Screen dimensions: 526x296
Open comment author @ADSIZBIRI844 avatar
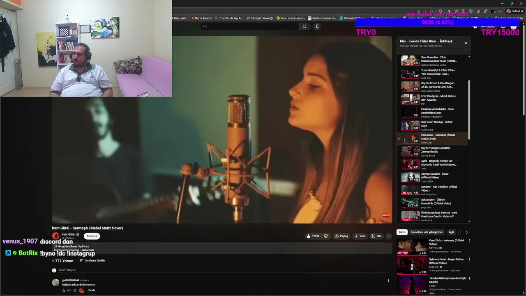coord(55,282)
